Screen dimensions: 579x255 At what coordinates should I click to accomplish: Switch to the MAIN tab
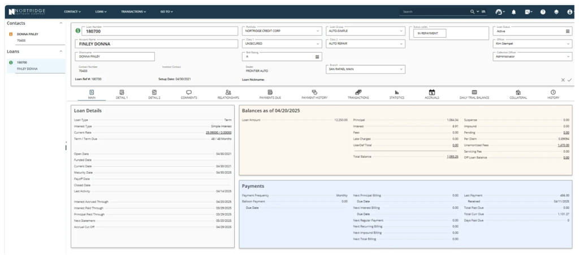pyautogui.click(x=92, y=94)
